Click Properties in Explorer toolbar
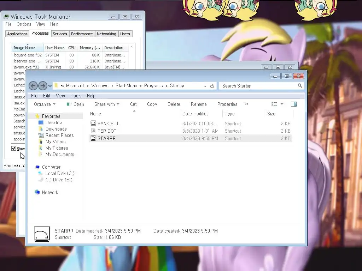The height and width of the screenshot is (271, 362). [x=227, y=104]
